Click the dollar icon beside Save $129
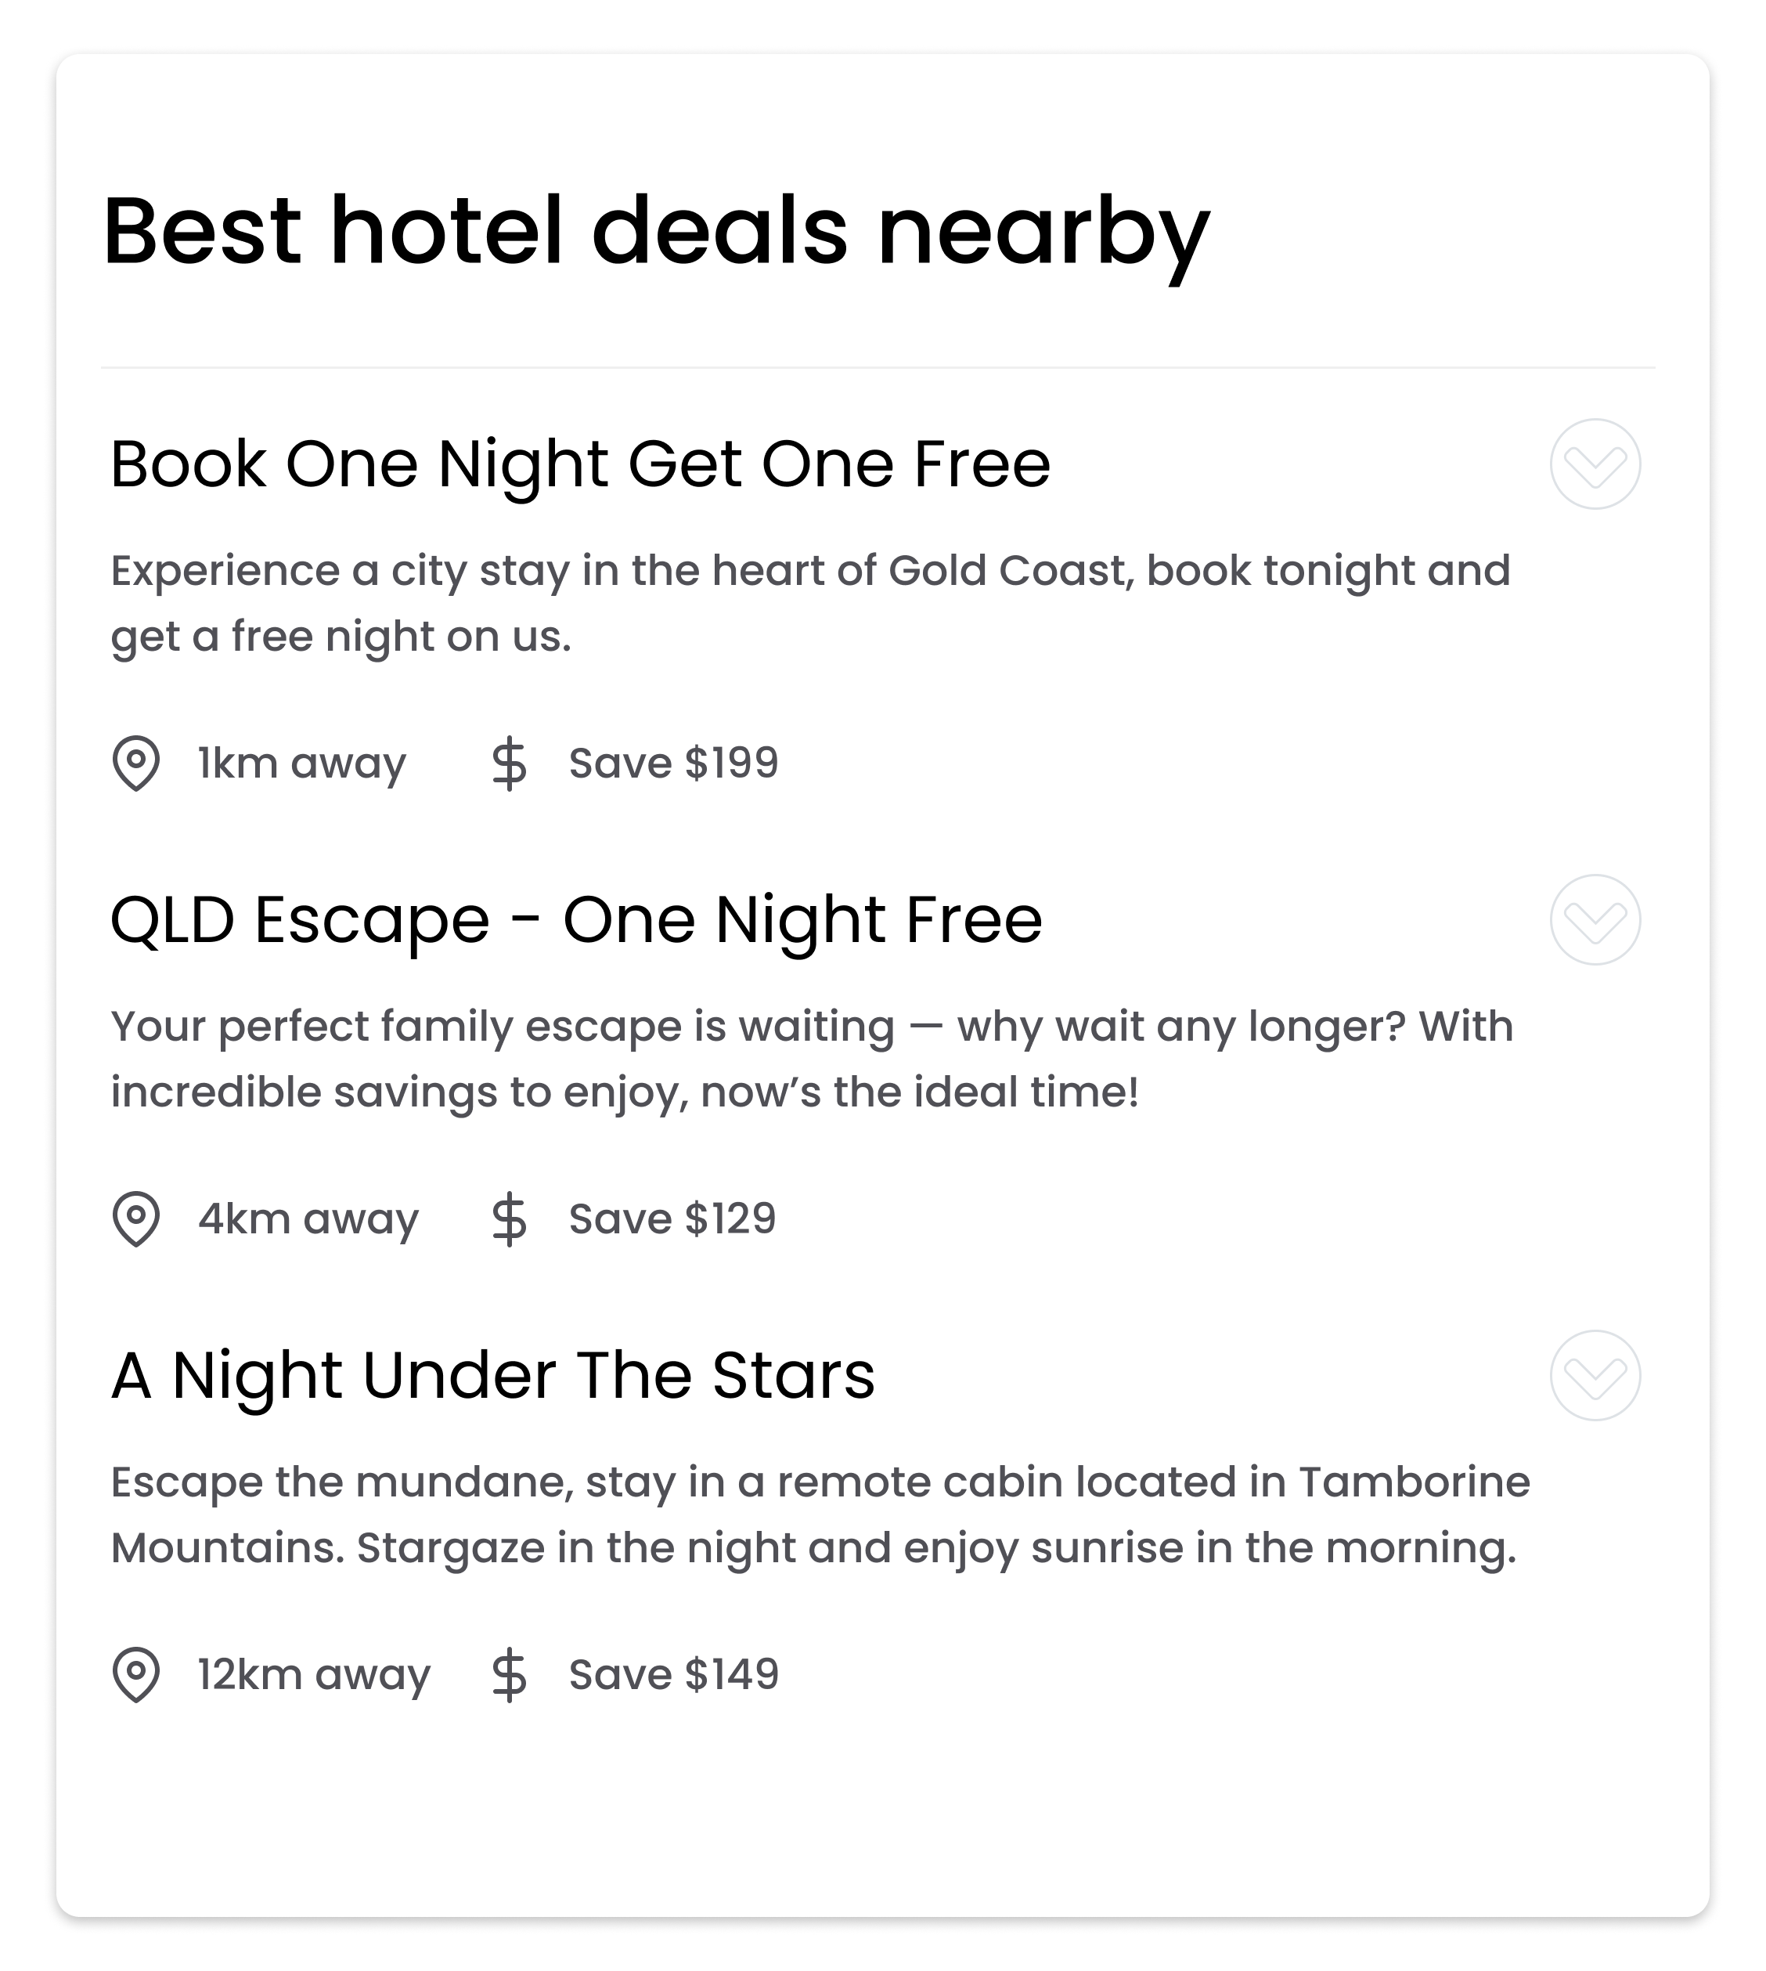The width and height of the screenshot is (1766, 1971). point(510,1220)
